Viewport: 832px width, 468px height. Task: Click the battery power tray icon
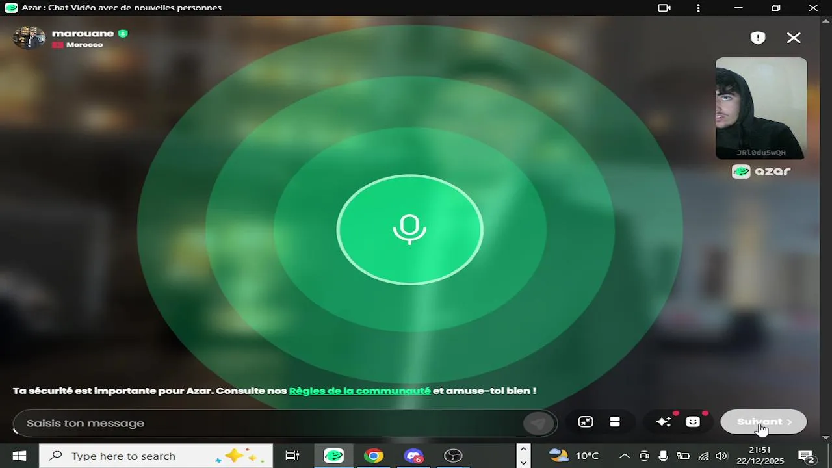tap(683, 456)
